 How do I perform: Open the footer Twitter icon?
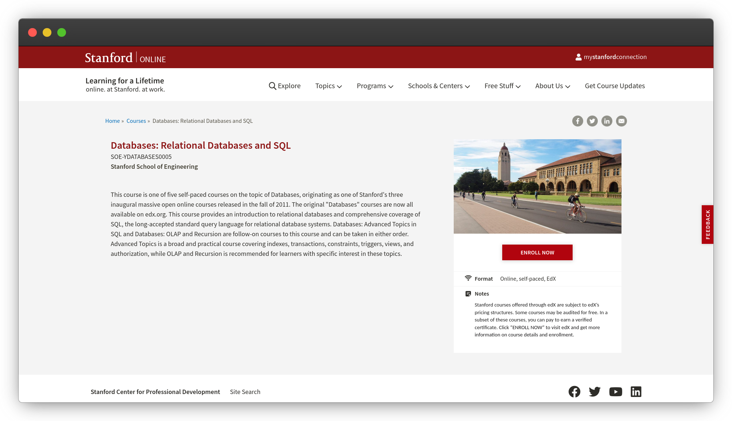595,392
